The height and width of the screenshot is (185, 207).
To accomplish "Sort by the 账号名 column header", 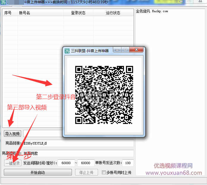I will coord(40,13).
